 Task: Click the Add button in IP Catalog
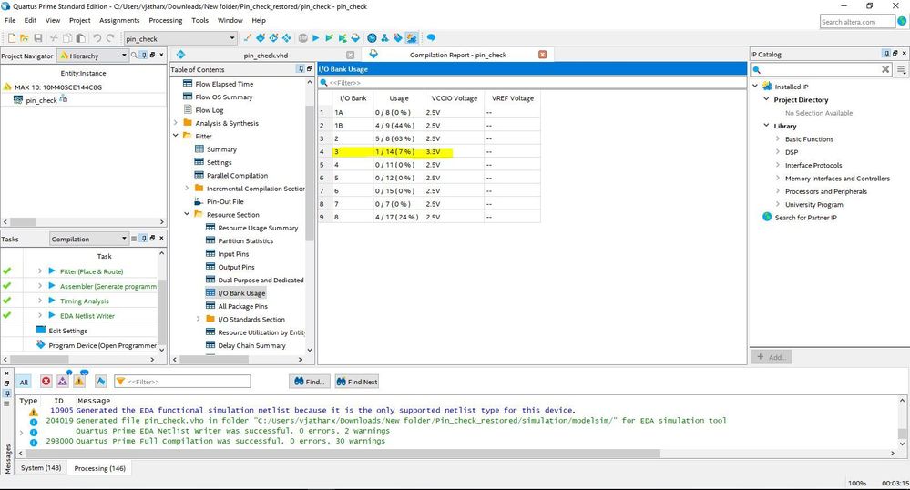pos(772,357)
